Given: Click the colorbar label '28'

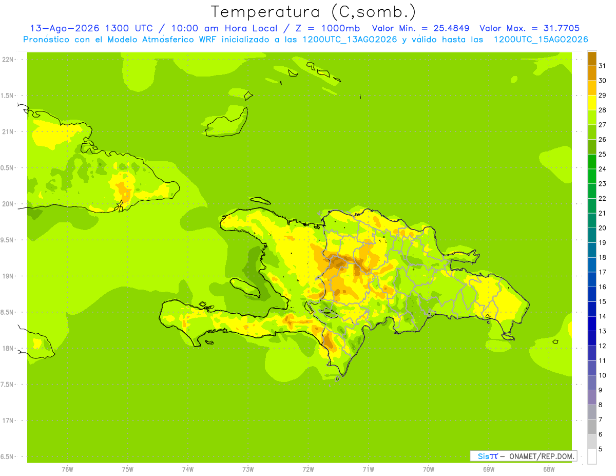Looking at the screenshot, I should point(603,110).
